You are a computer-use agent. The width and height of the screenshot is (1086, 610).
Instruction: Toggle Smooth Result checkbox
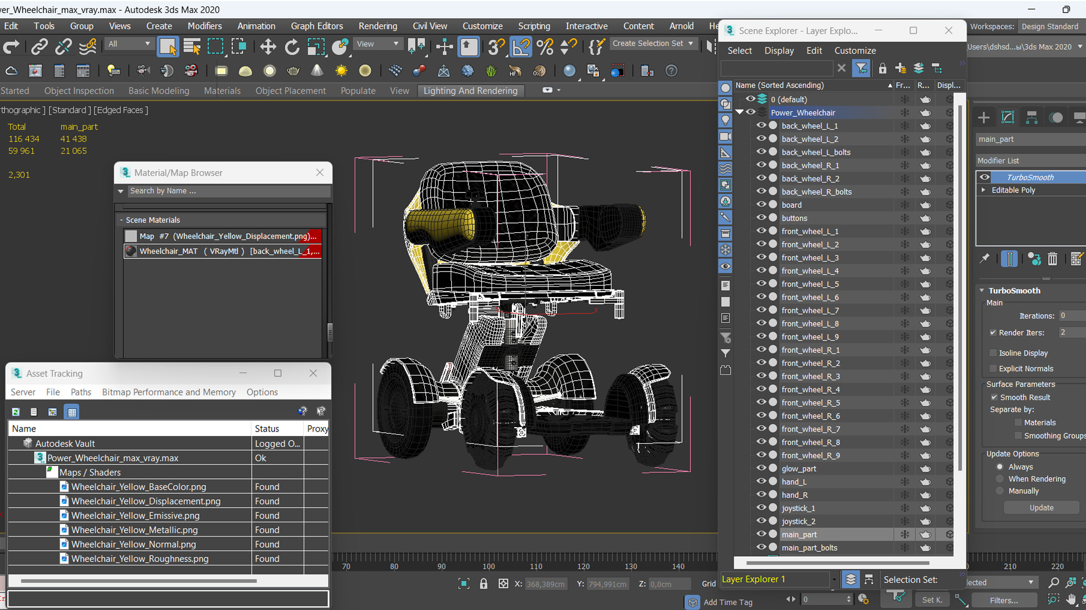point(994,398)
